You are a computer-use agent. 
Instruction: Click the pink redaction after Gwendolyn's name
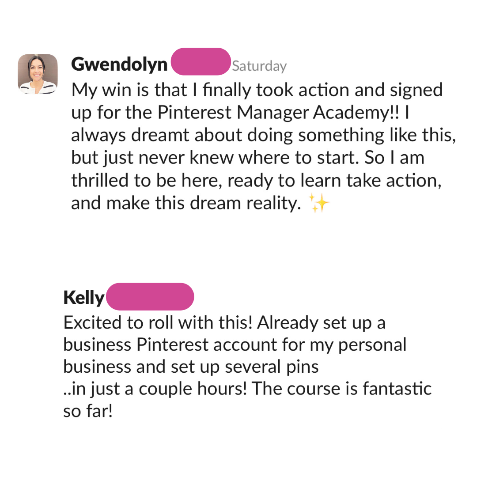click(x=201, y=61)
